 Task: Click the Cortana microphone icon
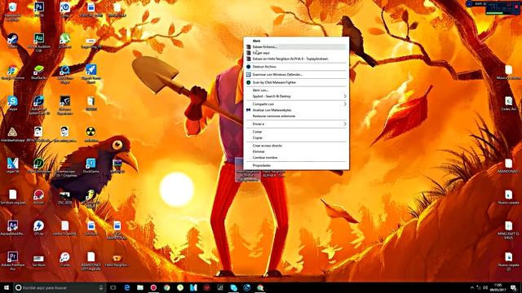tap(101, 287)
